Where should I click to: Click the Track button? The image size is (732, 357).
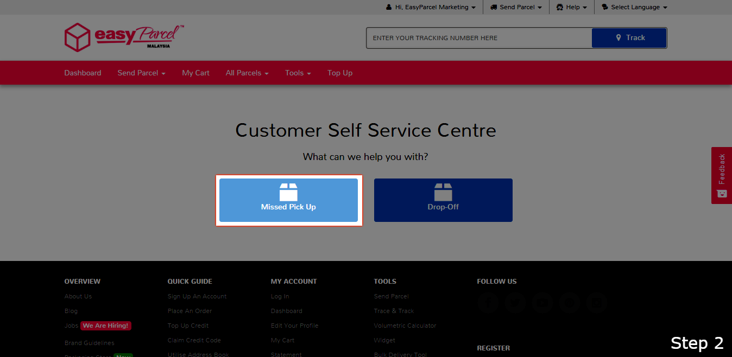tap(629, 38)
